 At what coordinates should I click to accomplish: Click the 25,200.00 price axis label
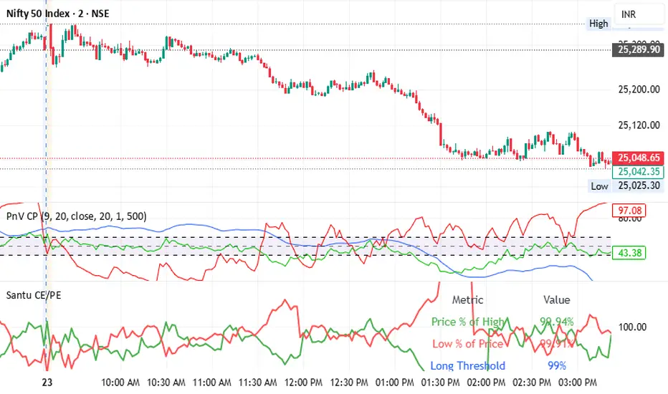[x=639, y=90]
